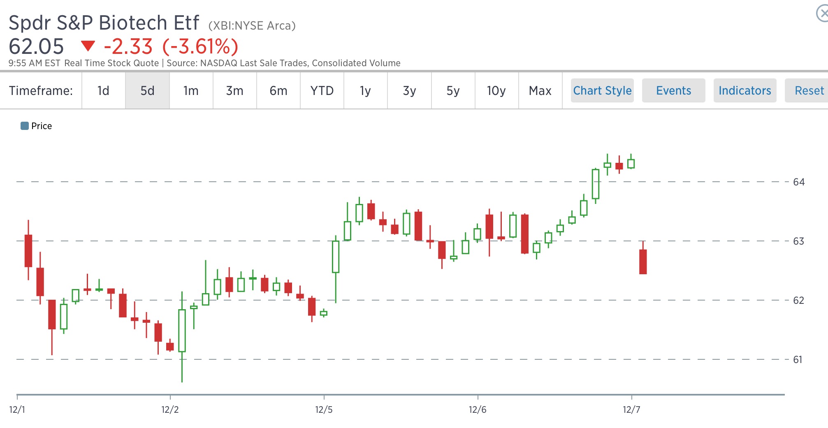
Task: Click the 12/2 date axis label
Action: pos(170,409)
